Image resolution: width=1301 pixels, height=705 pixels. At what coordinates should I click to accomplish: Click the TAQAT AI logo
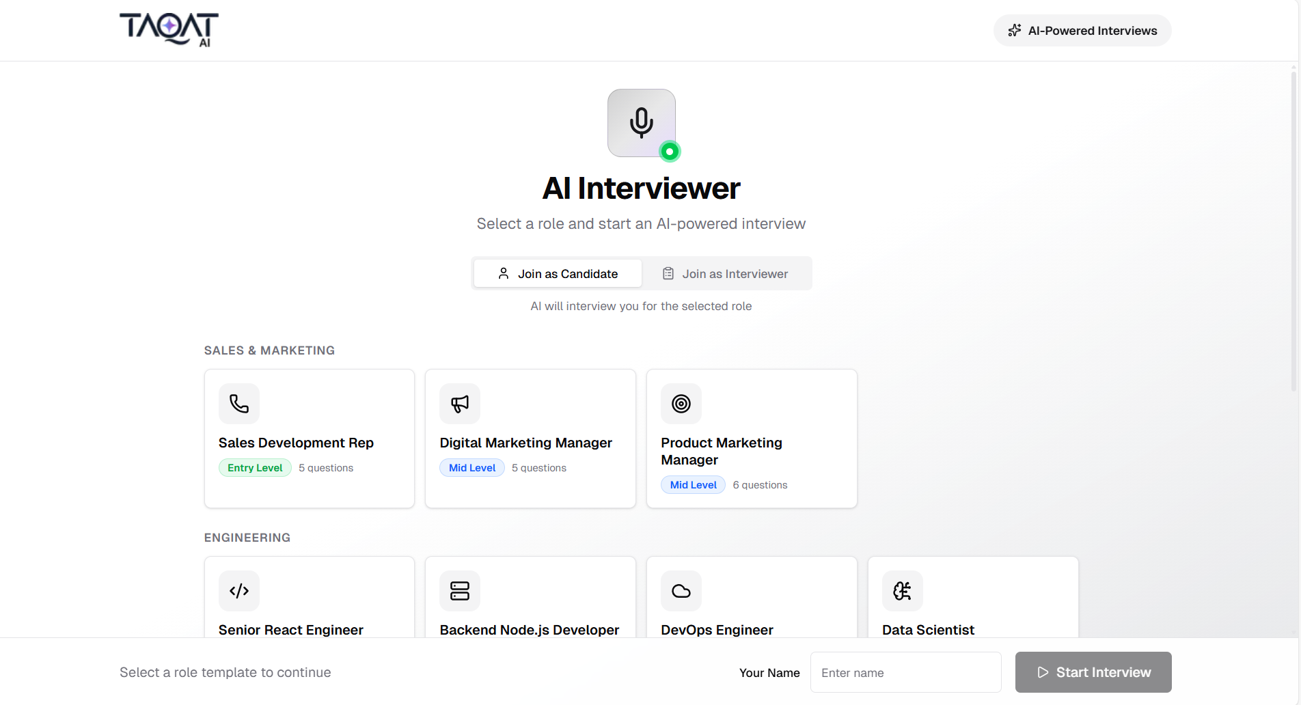point(169,29)
